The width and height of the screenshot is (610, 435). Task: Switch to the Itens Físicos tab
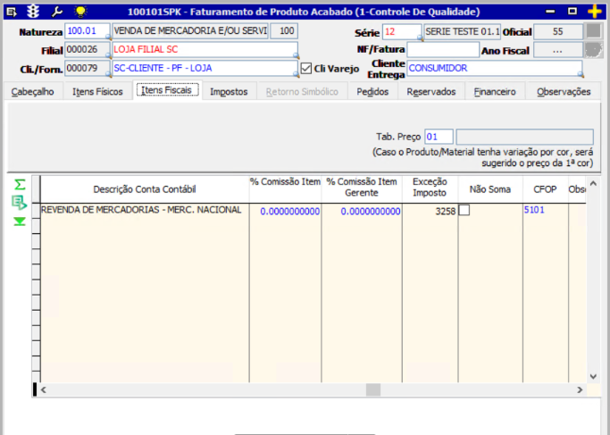pos(97,92)
